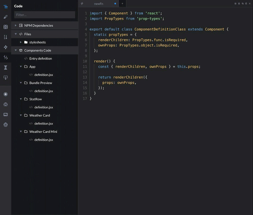
Task: Click the window-box icon before the X
Action: (246, 3)
